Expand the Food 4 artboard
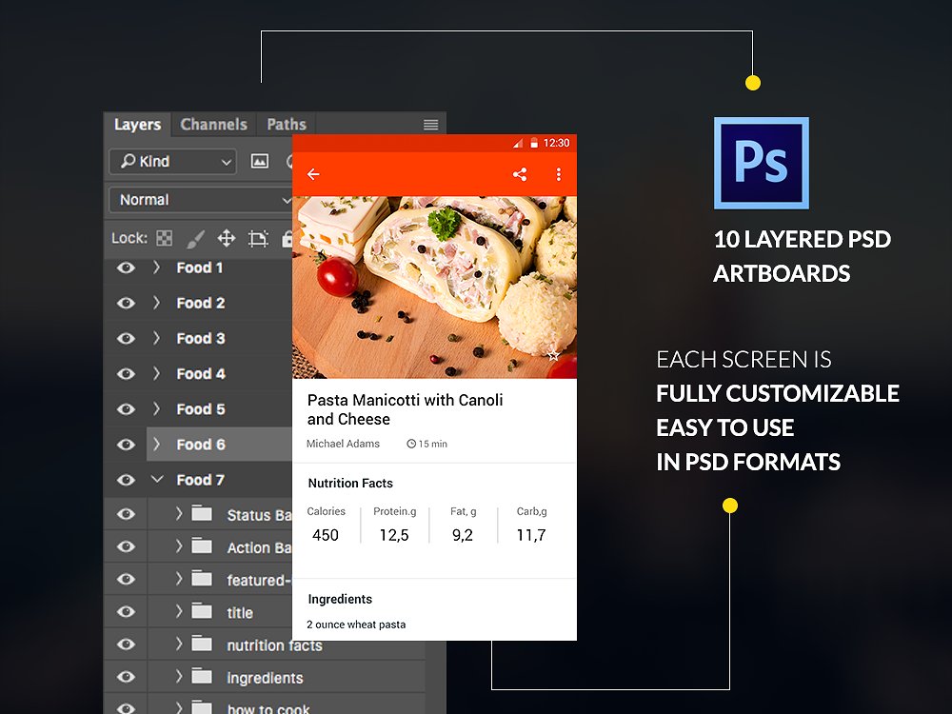 point(157,373)
